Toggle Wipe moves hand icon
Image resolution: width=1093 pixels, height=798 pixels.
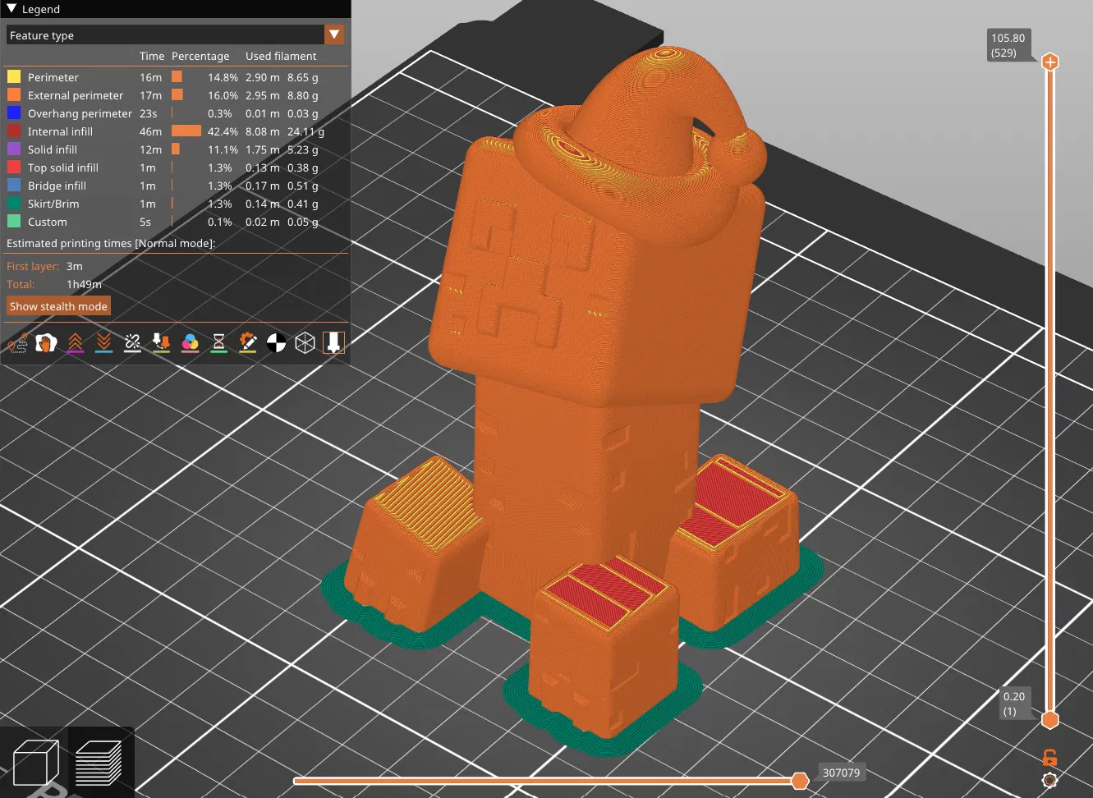click(x=47, y=342)
